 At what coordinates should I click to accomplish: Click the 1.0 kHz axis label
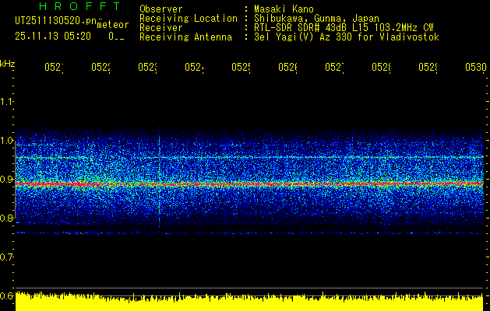6,141
